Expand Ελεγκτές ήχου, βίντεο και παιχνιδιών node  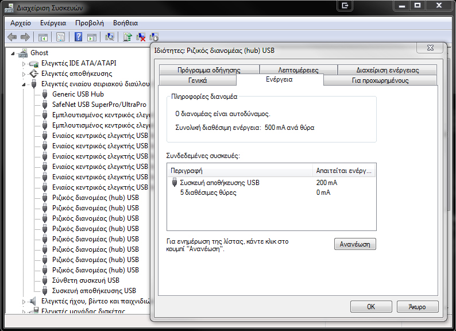(x=25, y=301)
